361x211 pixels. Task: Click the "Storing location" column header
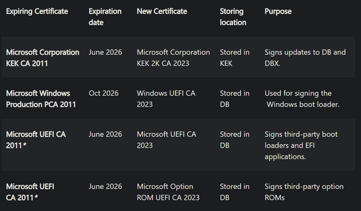coord(233,16)
